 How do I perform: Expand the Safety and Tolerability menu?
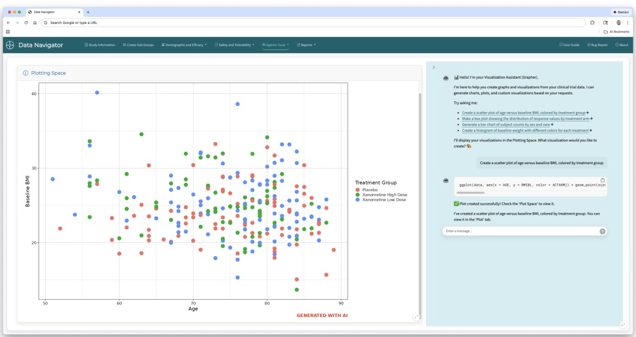235,45
